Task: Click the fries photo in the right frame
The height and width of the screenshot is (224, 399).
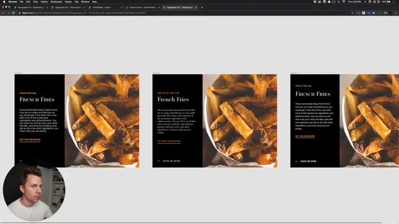Action: tap(369, 121)
